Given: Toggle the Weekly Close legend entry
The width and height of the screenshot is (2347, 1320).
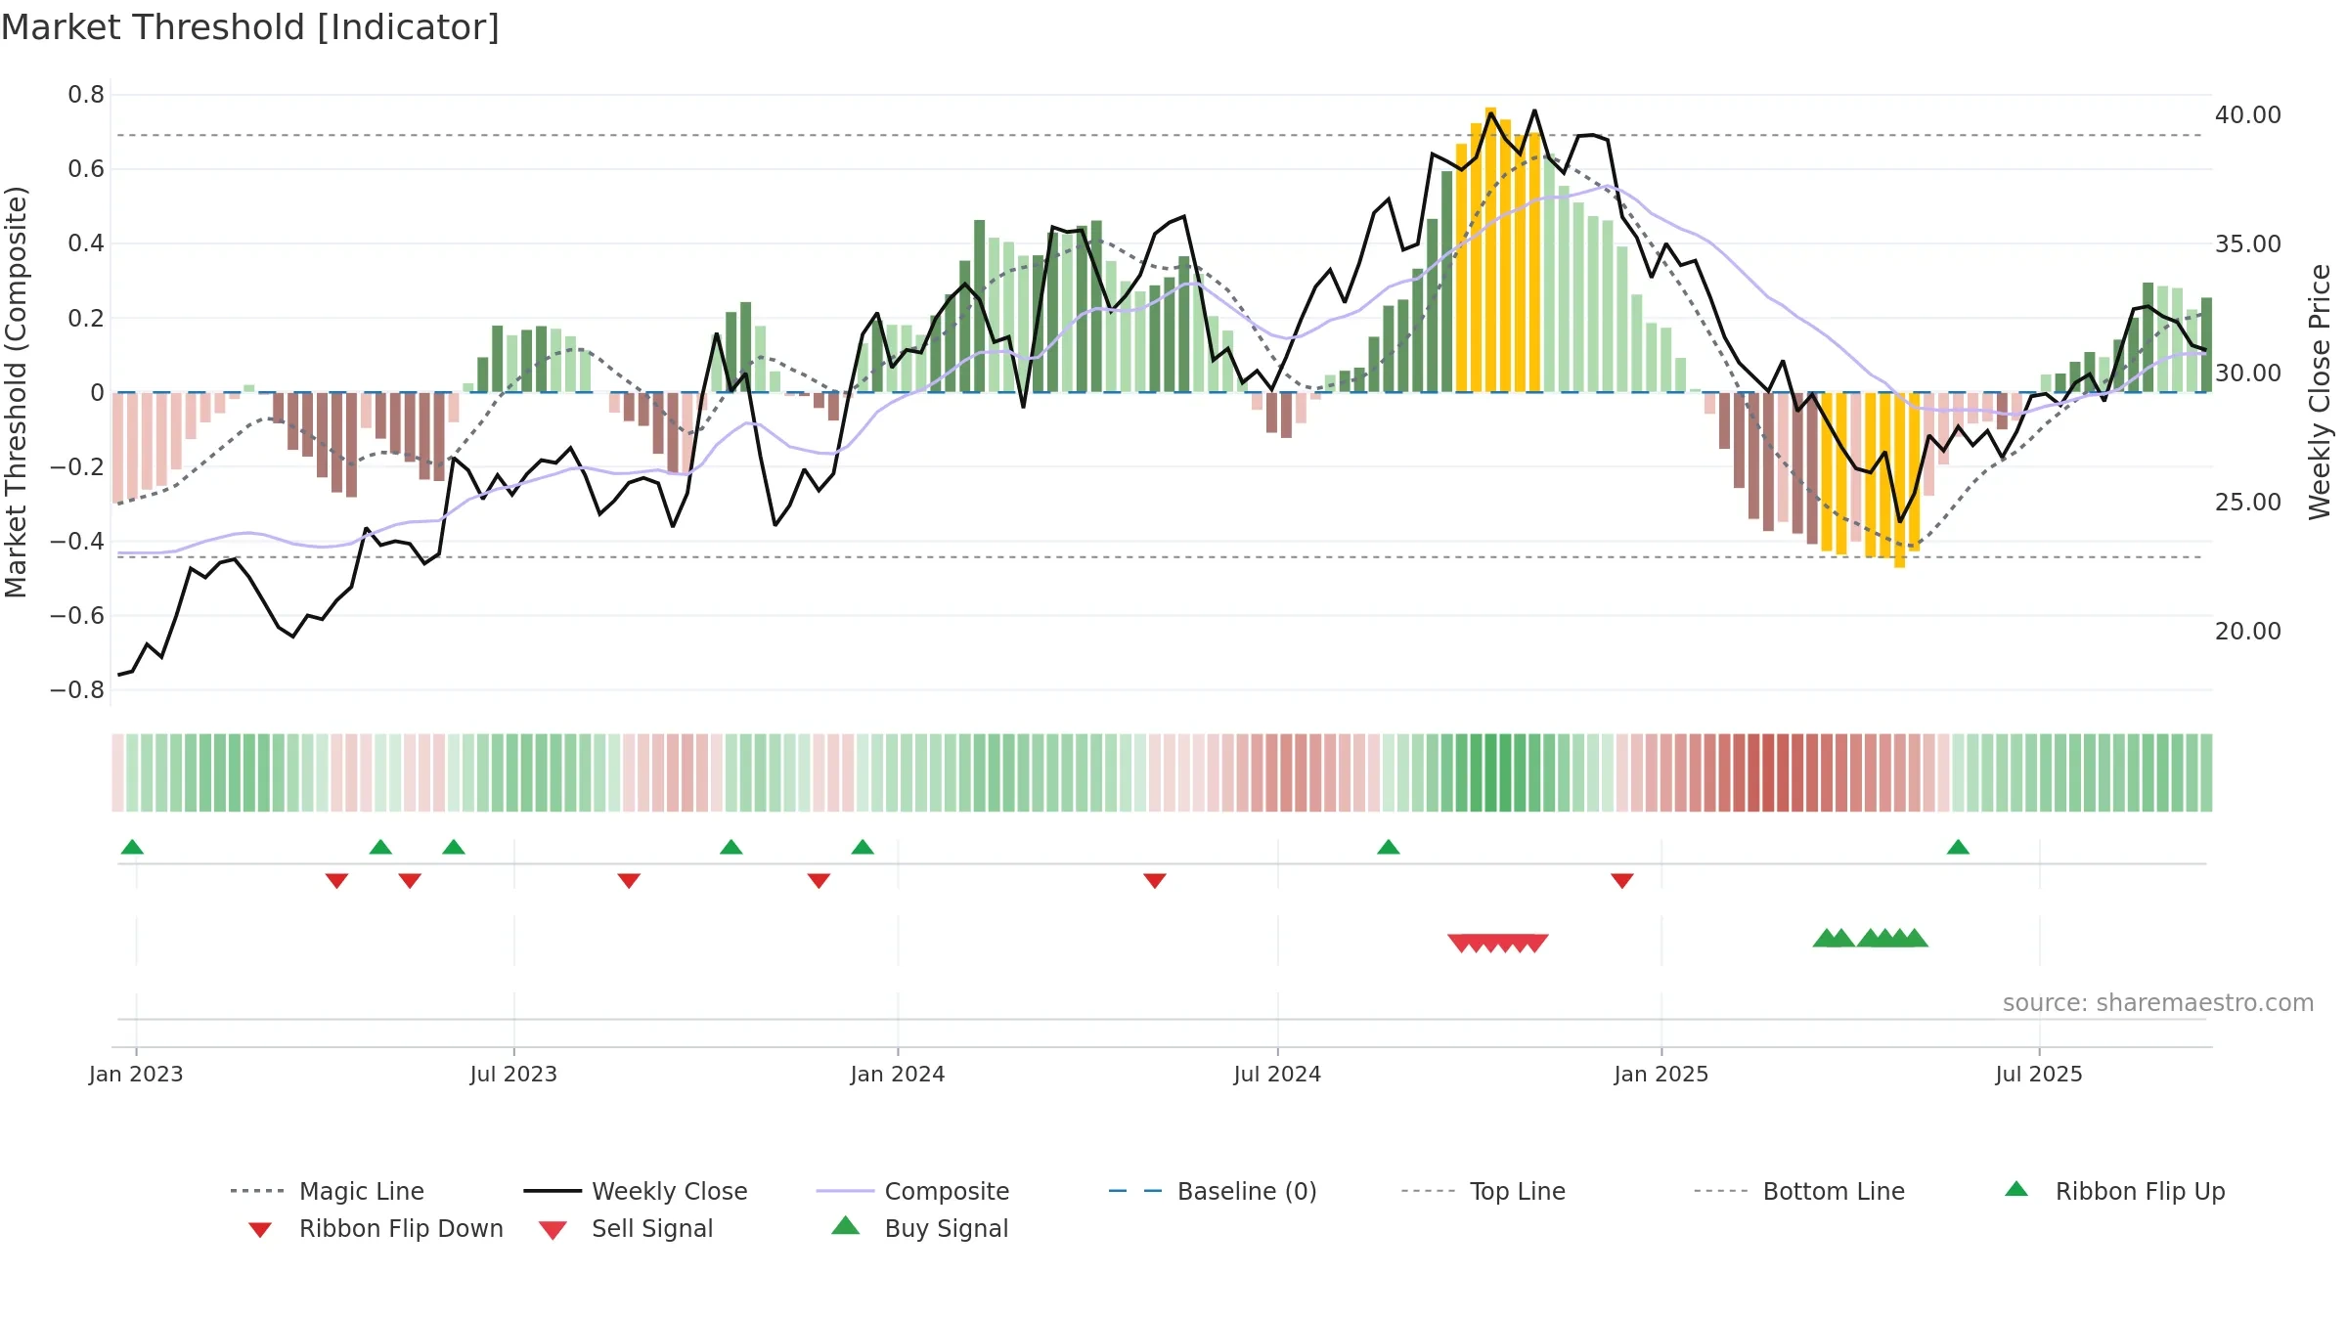Looking at the screenshot, I should (636, 1191).
